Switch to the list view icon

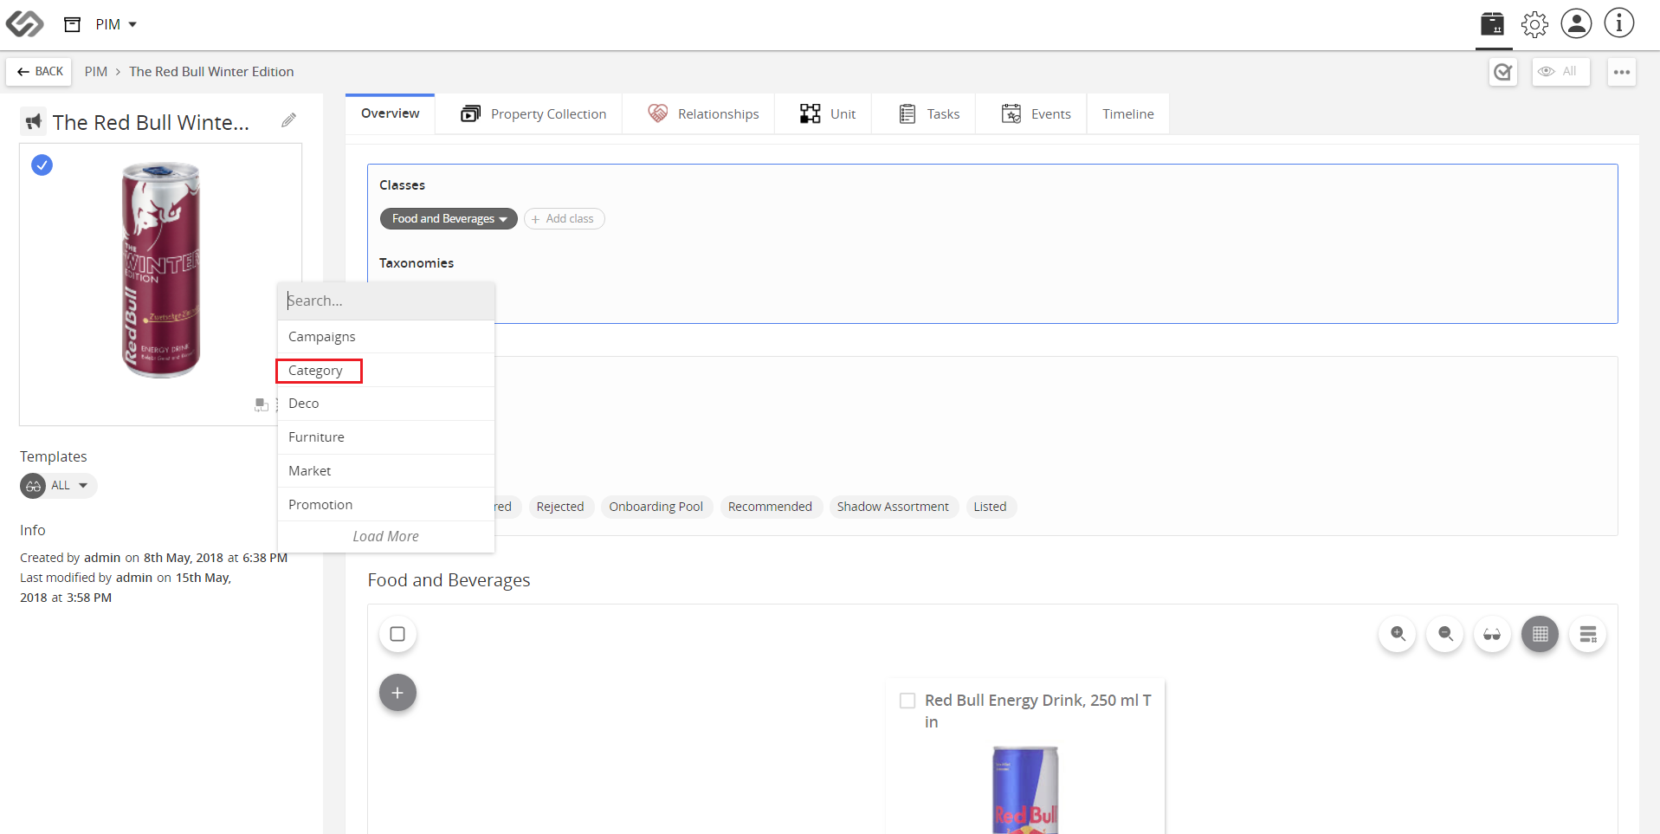click(1587, 634)
